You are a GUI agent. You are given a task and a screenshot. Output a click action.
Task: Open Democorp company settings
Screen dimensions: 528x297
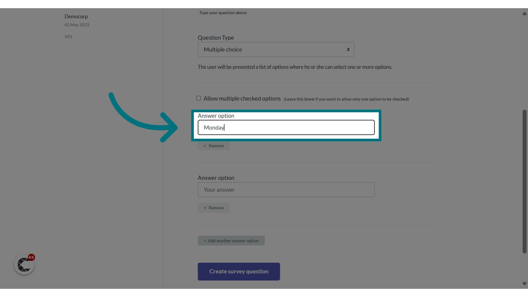coord(76,16)
